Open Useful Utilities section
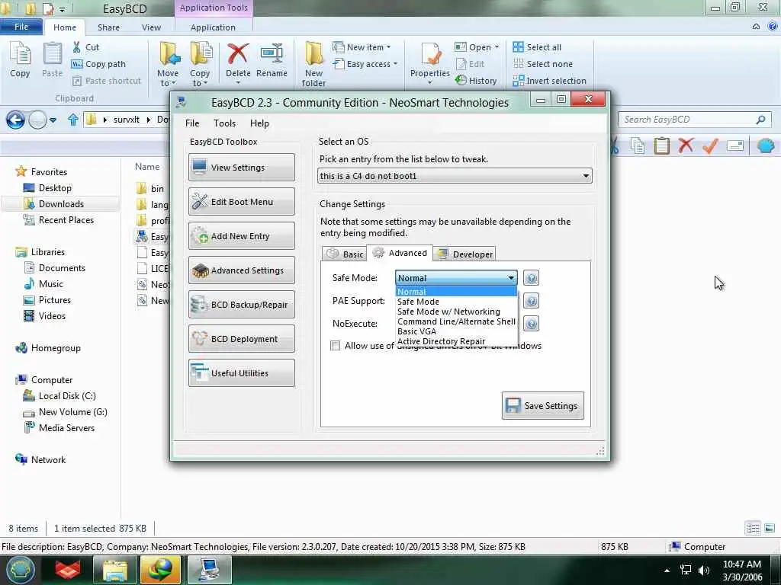Viewport: 781px width, 585px height. (x=242, y=373)
